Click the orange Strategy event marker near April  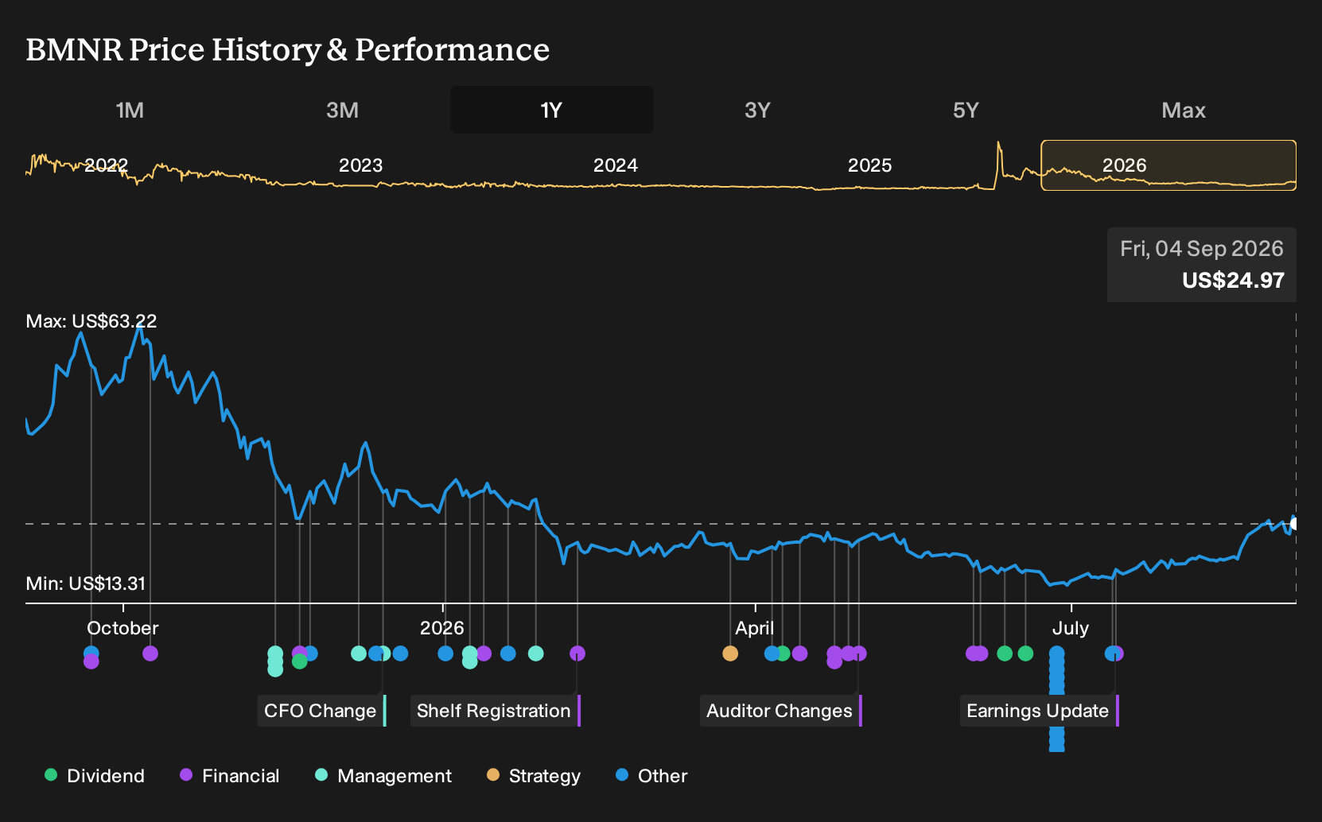point(730,653)
